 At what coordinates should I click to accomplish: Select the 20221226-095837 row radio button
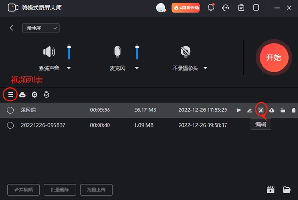10,125
